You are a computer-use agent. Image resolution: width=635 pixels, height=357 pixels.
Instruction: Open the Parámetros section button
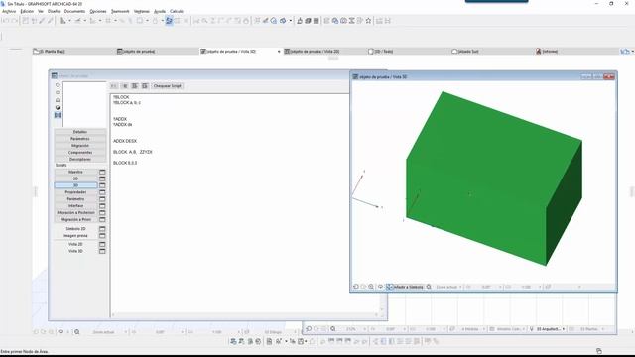(x=80, y=139)
